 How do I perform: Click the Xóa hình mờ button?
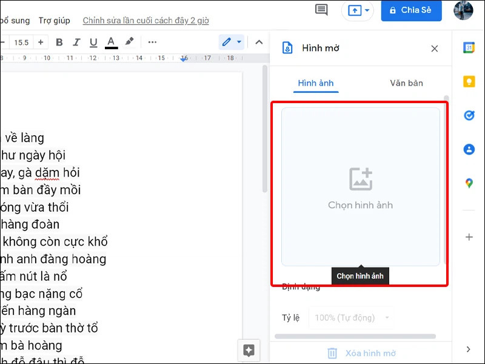pos(361,353)
